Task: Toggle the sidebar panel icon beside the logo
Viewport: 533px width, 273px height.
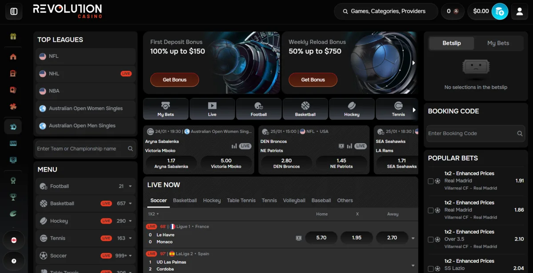Action: [x=14, y=12]
